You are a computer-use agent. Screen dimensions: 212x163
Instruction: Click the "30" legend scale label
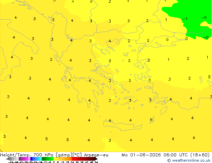[x=77, y=162]
